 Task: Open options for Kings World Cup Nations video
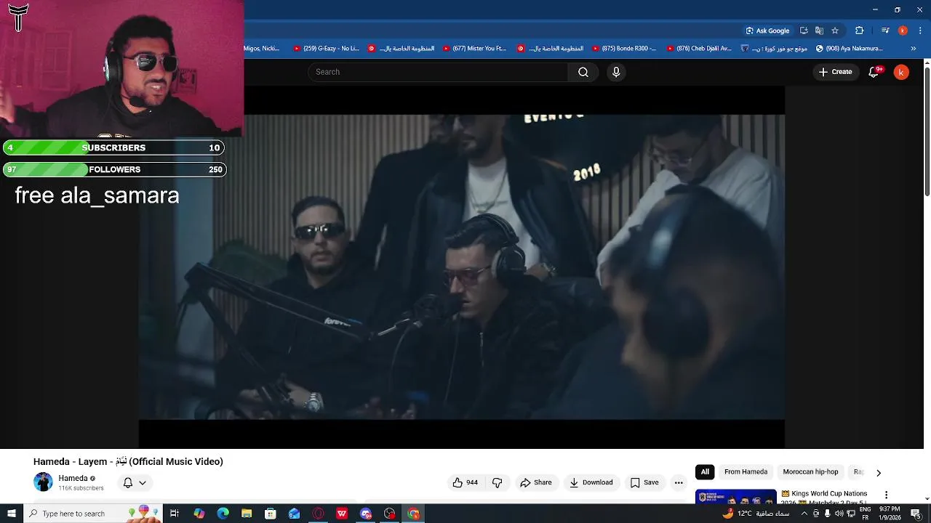[x=886, y=495]
